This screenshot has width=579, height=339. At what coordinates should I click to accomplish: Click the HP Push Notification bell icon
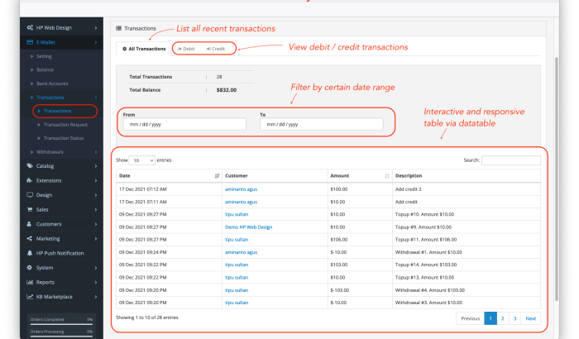tap(30, 253)
